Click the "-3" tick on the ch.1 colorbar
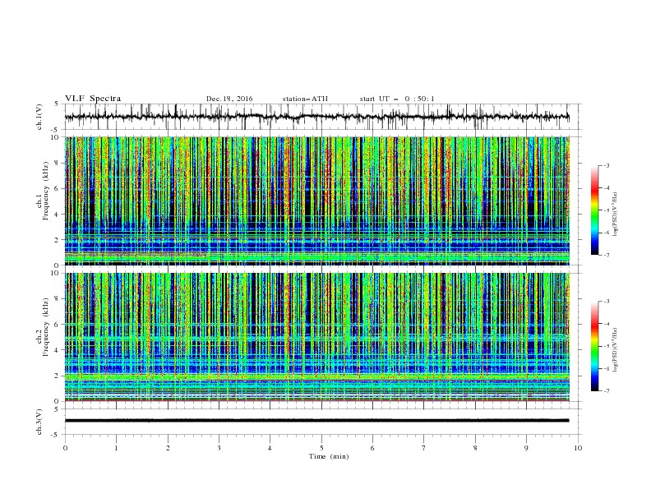 [x=607, y=165]
